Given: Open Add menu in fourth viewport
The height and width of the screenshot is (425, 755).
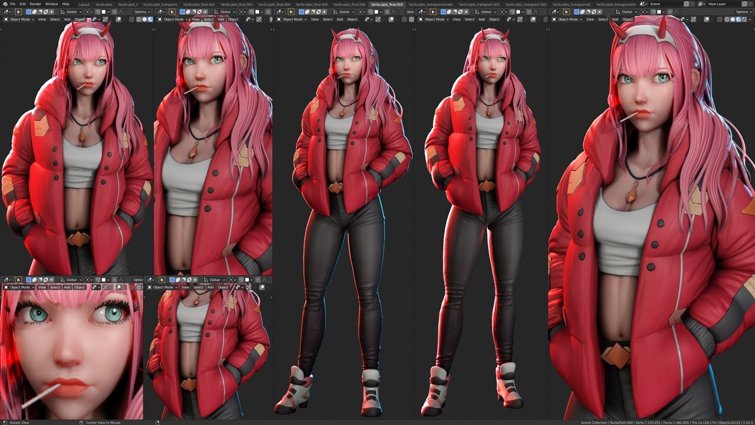Looking at the screenshot, I should point(482,19).
